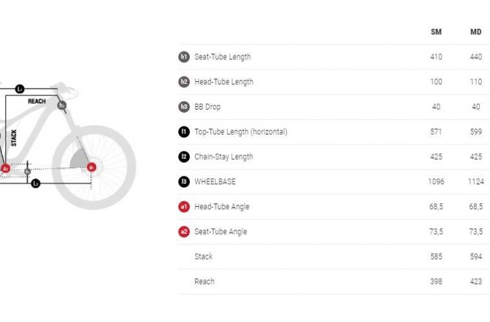This screenshot has height=322, width=490.
Task: Click the h2 icon beside Head-Tube Length
Action: pos(184,82)
